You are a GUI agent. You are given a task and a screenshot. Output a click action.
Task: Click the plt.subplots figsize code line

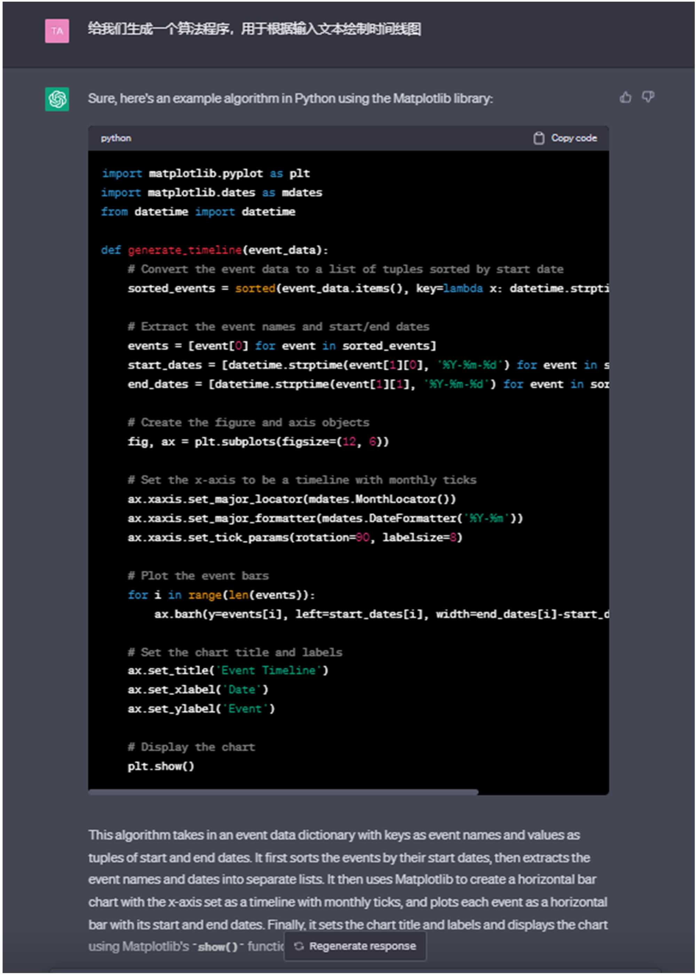pos(258,442)
